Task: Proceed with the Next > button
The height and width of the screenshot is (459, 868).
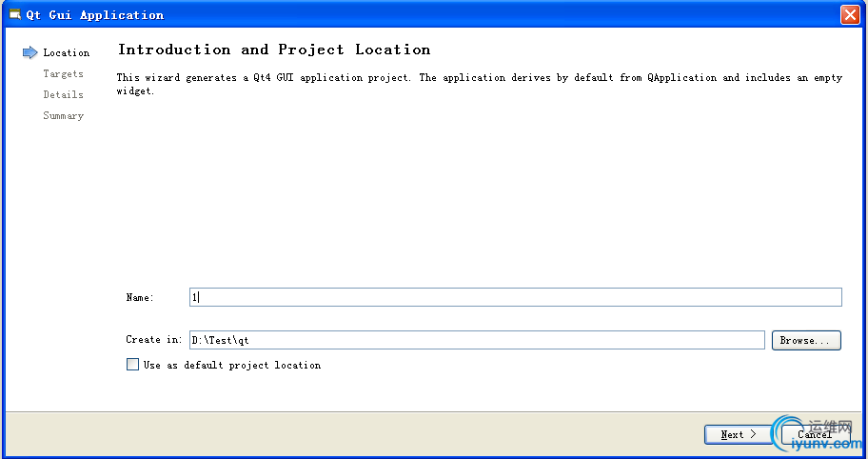Action: coord(739,434)
